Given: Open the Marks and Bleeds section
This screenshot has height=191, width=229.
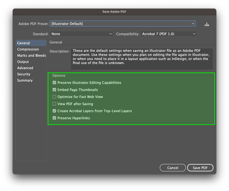Looking at the screenshot, I should (x=31, y=56).
